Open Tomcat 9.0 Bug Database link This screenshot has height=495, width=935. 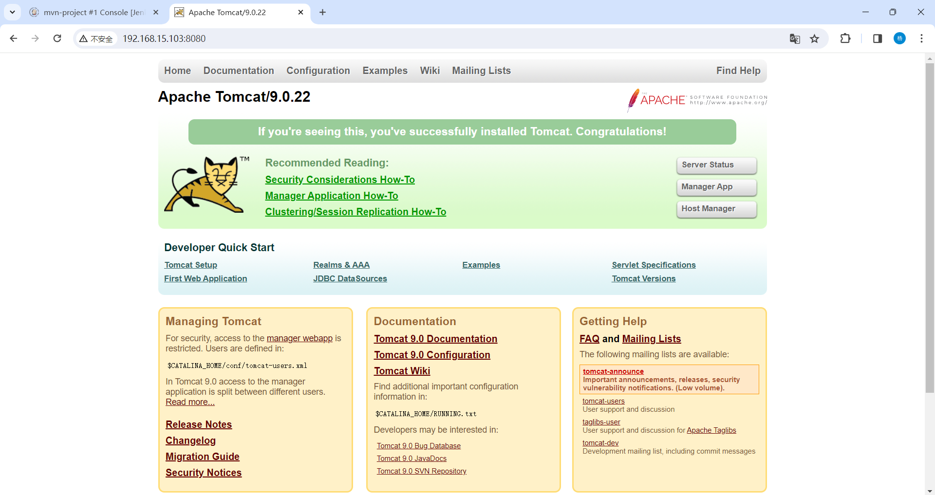(419, 446)
